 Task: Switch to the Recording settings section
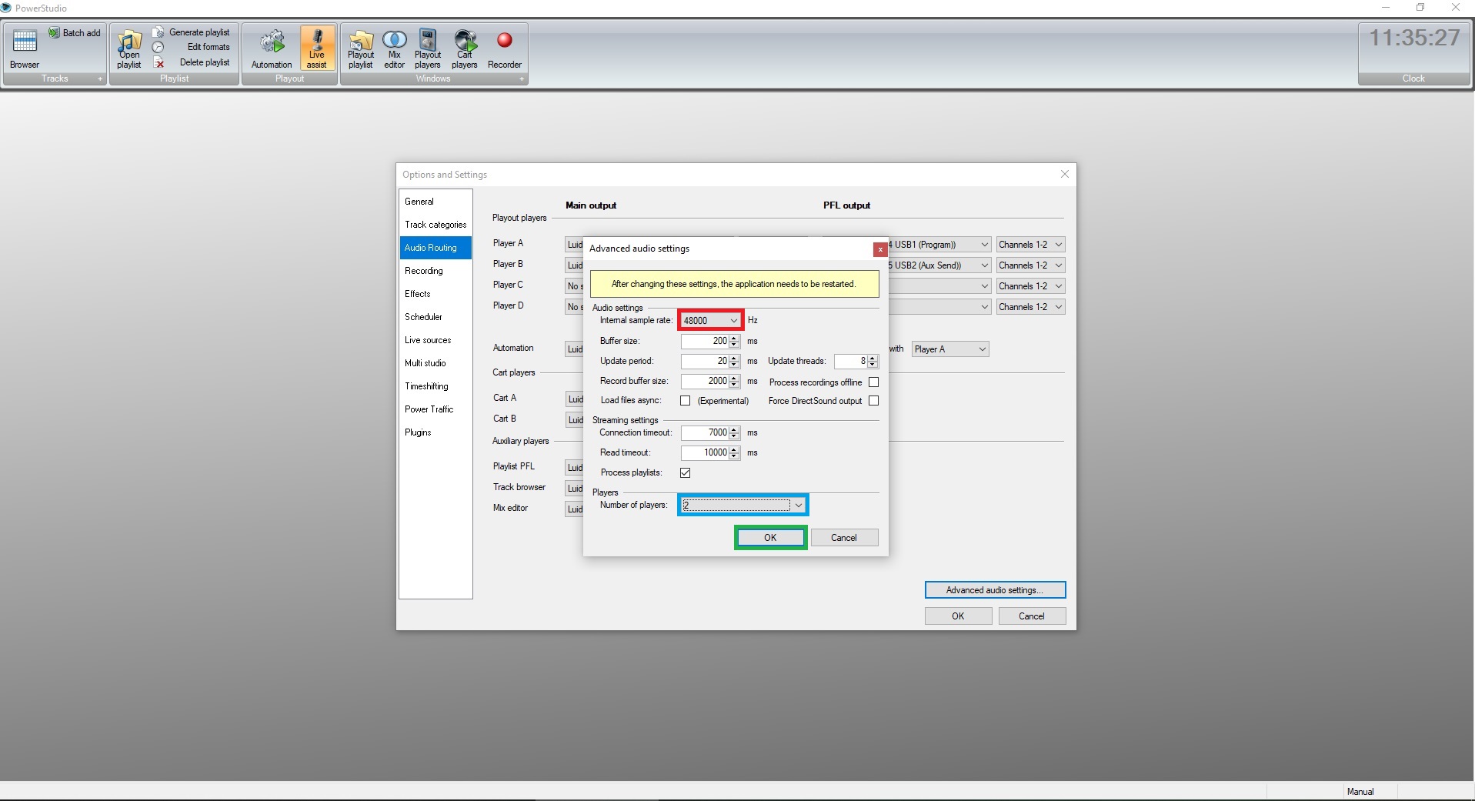pyautogui.click(x=424, y=271)
